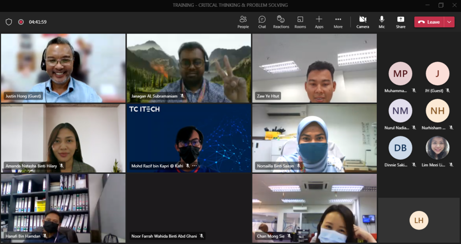Click muted mic icon beside Norsailla Binti Sairan
Viewport: 461px width, 244px height.
(299, 166)
